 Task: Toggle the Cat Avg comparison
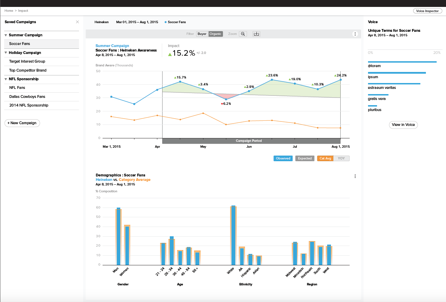click(325, 158)
